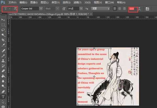Select the Lasso tool
This screenshot has height=108, width=157.
[x=3, y=30]
